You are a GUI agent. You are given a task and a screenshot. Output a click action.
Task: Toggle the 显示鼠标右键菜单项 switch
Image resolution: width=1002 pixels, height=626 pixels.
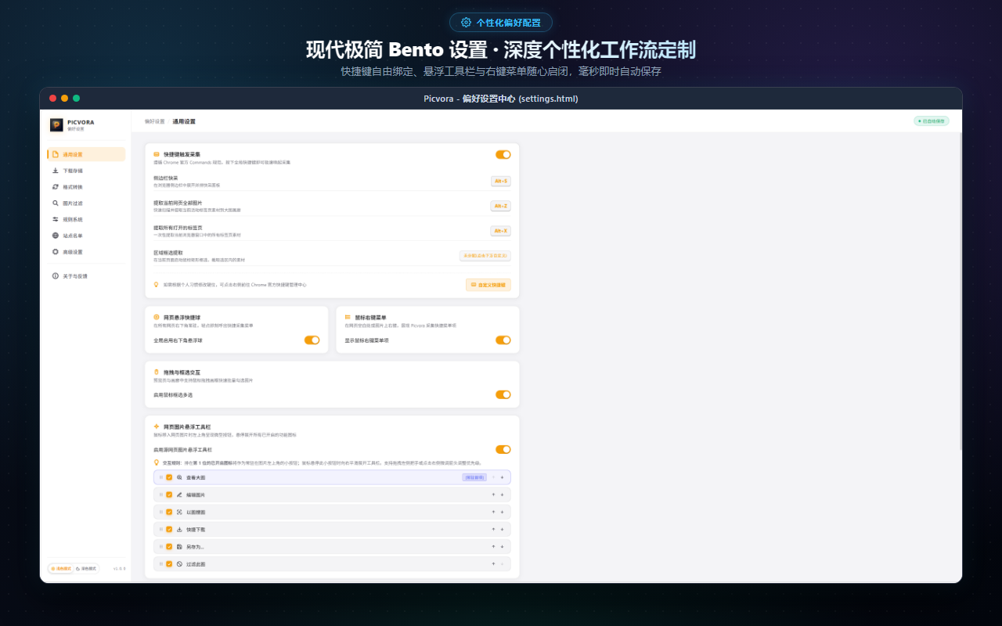[503, 340]
